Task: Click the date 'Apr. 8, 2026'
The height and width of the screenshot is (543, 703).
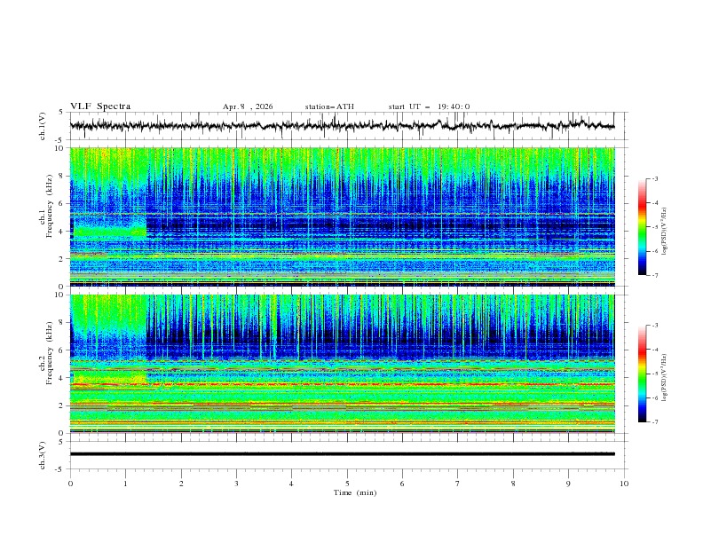Action: 248,106
